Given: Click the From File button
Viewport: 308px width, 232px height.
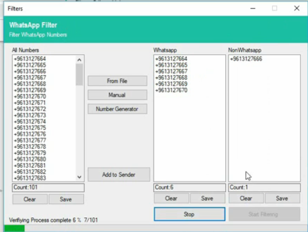Looking at the screenshot, I should (117, 81).
